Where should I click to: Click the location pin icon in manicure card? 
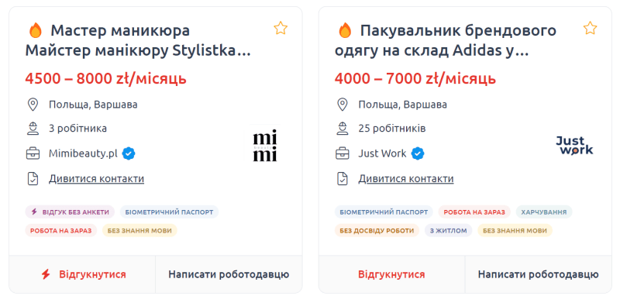[33, 105]
